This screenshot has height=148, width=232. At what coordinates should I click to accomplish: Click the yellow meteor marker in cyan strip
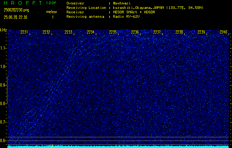52,146
